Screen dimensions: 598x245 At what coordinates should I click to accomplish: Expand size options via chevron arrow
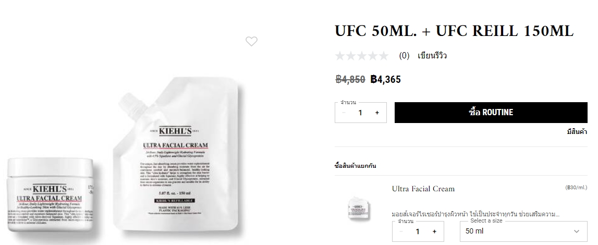[x=576, y=231]
